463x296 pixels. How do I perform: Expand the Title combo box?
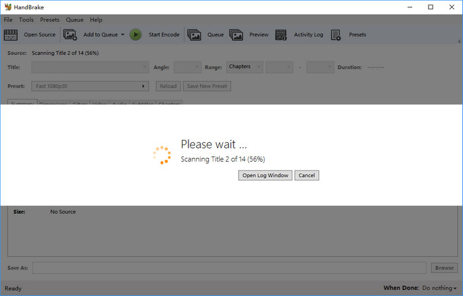90,67
